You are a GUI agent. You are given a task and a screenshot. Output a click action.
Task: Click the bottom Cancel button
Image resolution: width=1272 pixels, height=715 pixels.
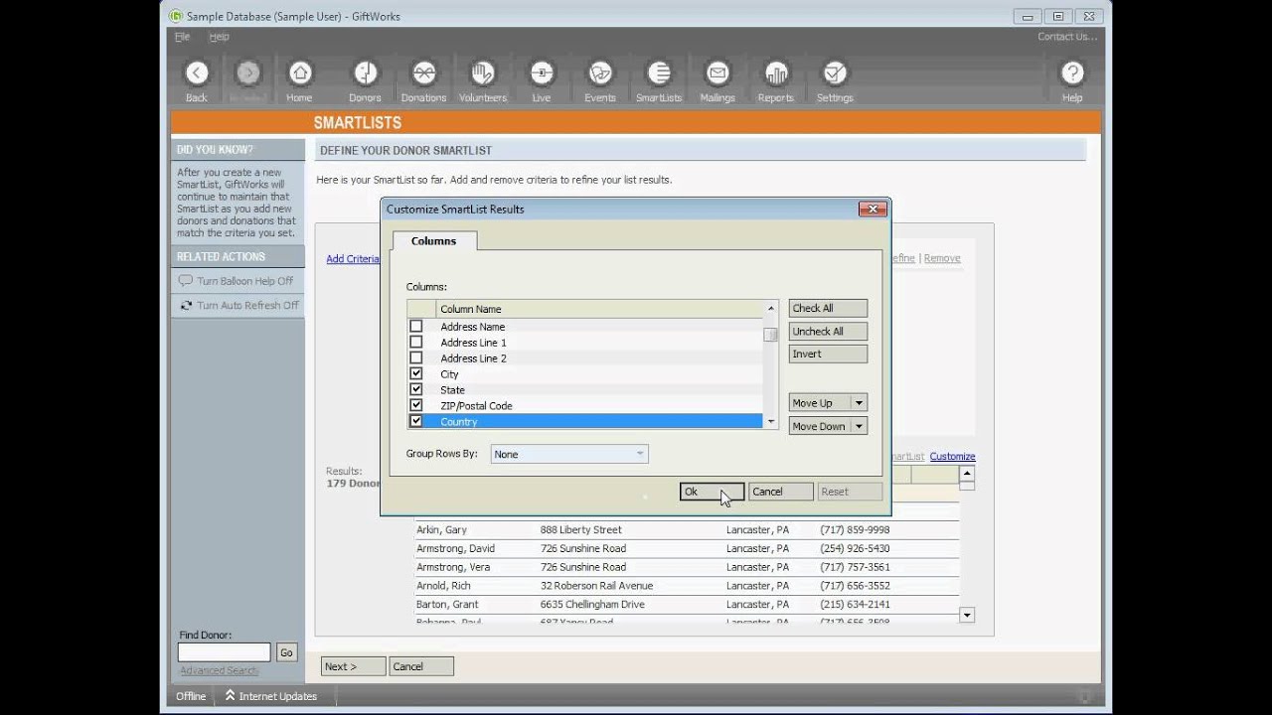point(421,666)
